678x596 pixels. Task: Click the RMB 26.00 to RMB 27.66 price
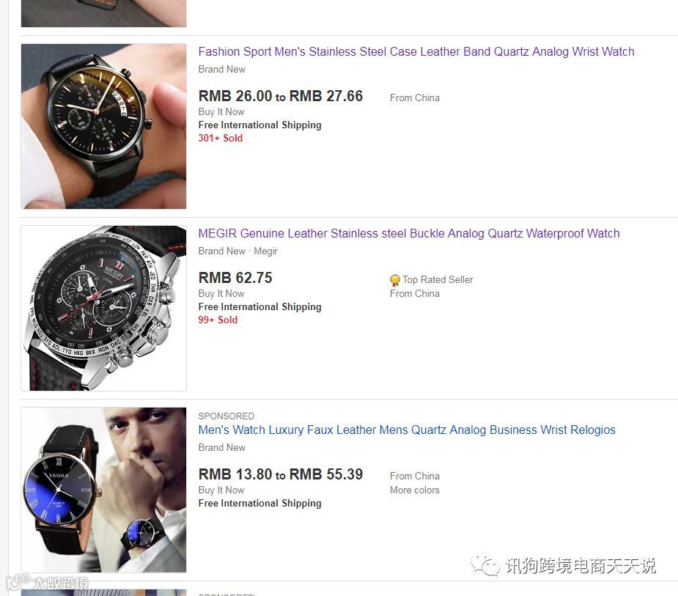(x=280, y=96)
